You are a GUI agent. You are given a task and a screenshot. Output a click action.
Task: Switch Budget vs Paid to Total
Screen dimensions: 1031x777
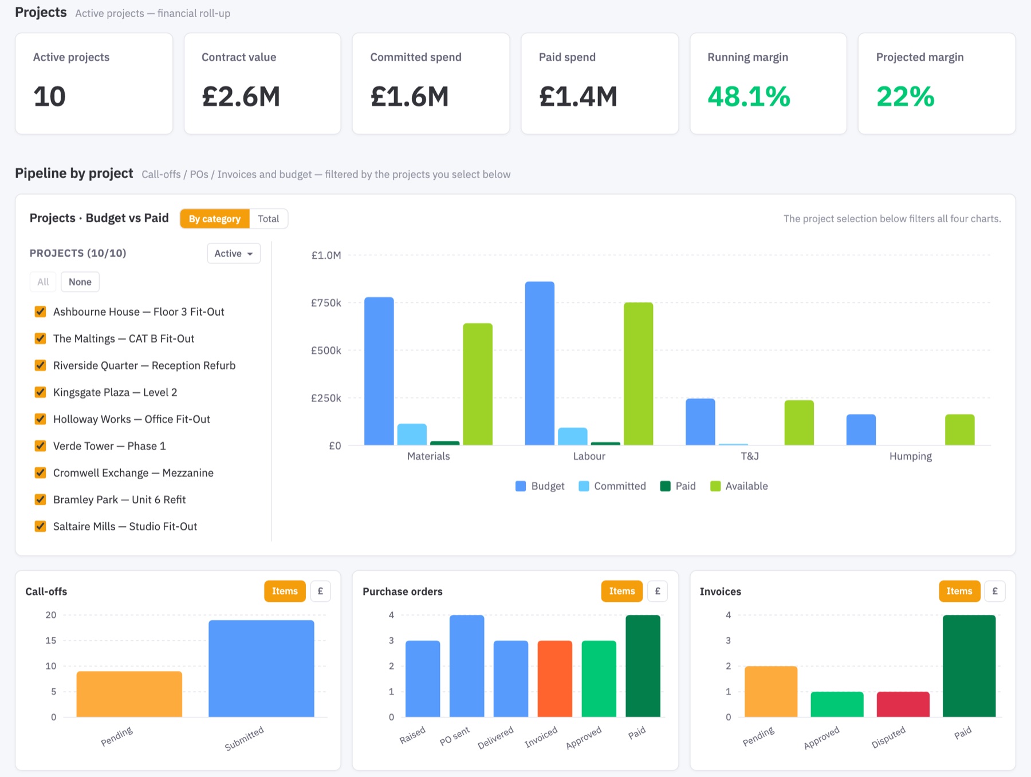(269, 219)
